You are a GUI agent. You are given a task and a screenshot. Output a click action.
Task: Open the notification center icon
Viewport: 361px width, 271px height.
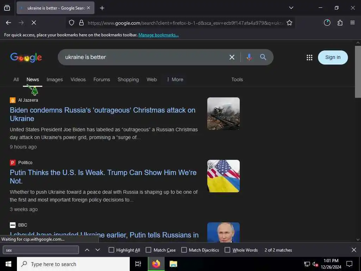point(349,264)
